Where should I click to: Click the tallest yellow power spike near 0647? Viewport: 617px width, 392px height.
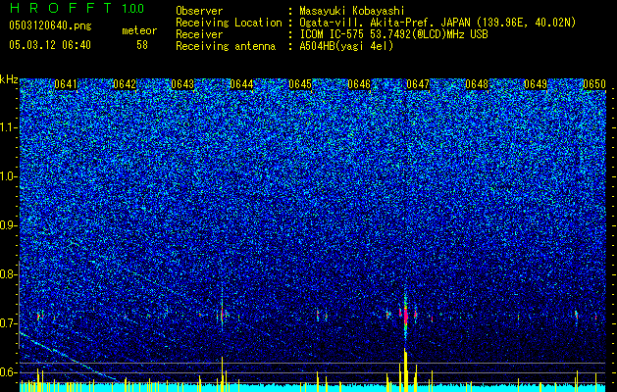tap(405, 369)
